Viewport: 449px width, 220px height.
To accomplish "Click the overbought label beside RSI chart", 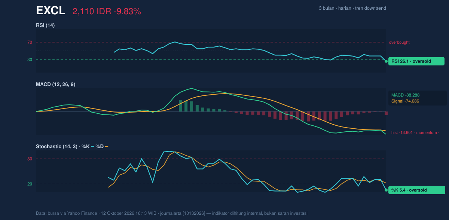I will coord(399,42).
